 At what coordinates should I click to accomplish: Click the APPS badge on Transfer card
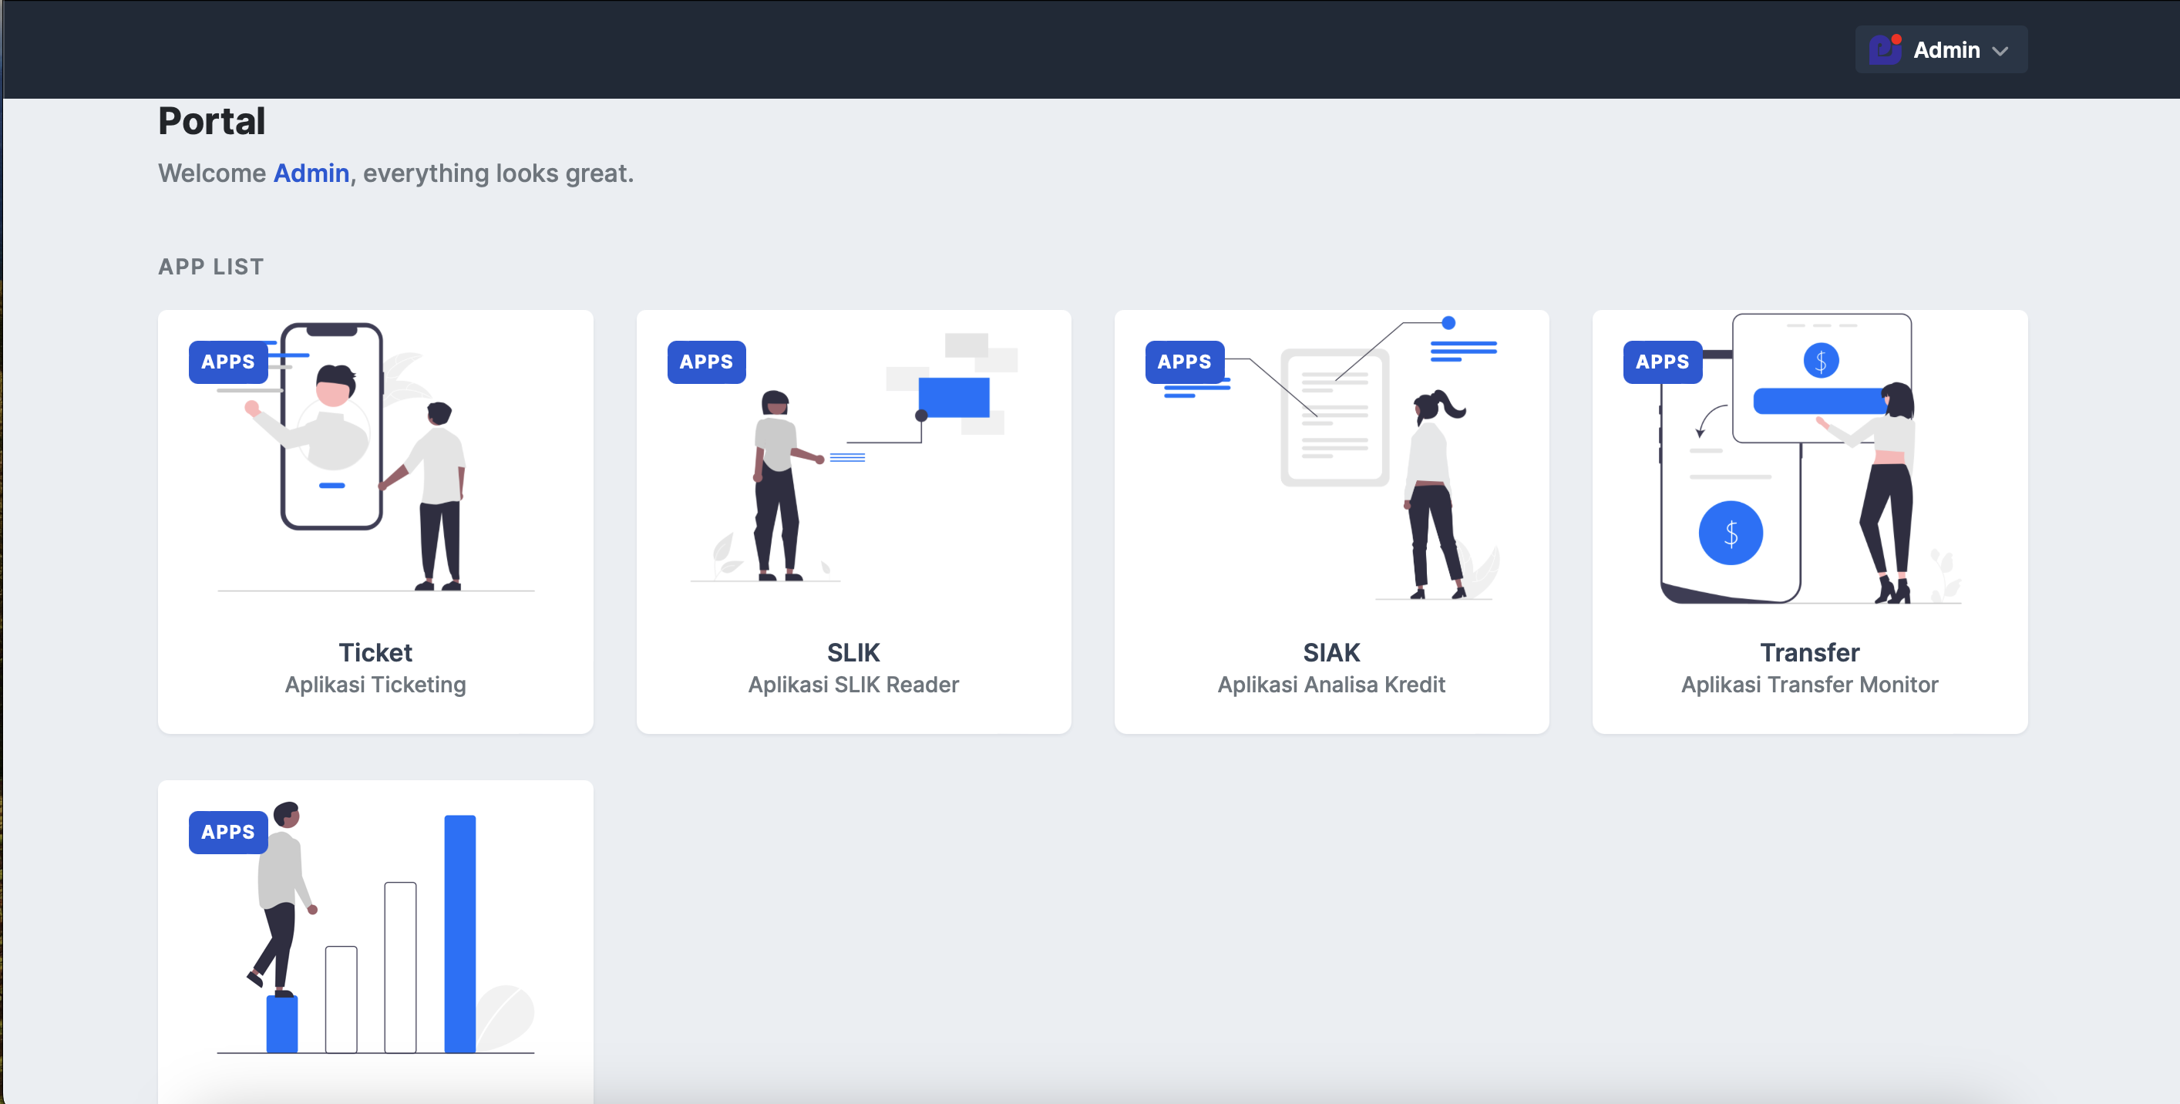(1662, 362)
